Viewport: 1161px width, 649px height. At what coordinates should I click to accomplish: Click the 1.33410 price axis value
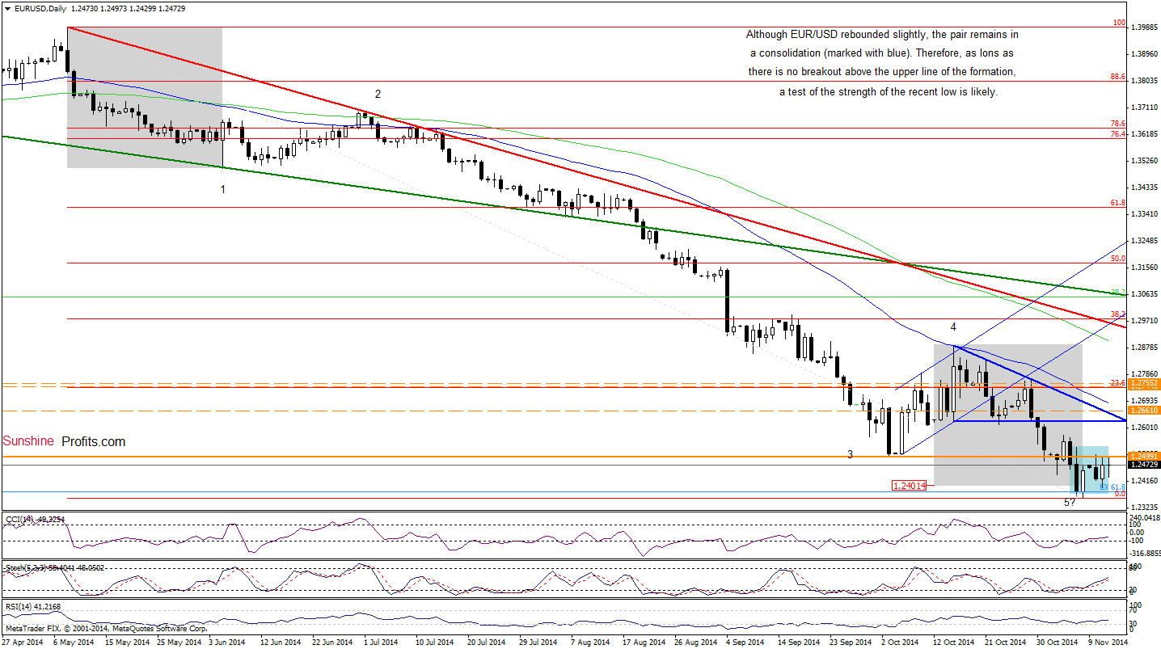tap(1144, 214)
